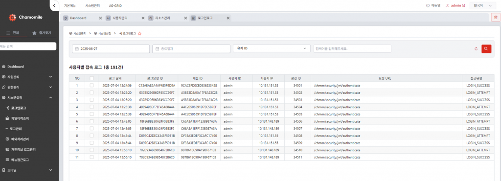Click calendar icon in the 2025-06-27 date field
Screen dimensions: 501x181
(x=77, y=49)
